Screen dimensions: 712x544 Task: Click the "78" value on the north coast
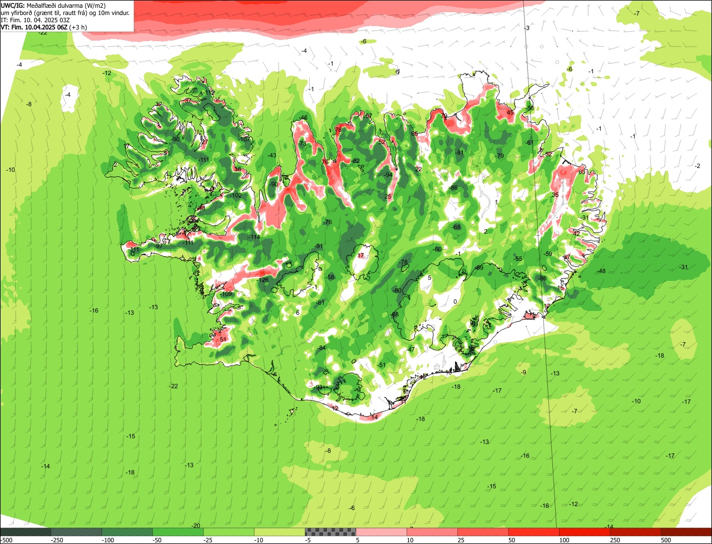338,130
